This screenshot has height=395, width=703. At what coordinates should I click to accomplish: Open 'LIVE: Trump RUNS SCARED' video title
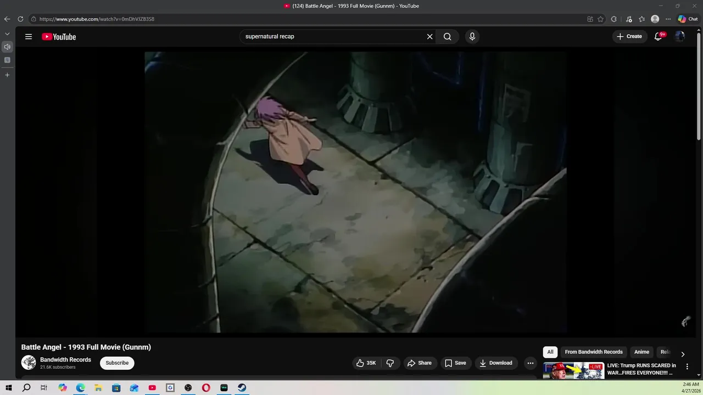(x=641, y=369)
